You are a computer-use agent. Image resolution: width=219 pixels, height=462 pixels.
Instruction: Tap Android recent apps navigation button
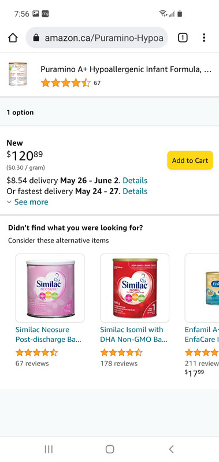[49, 449]
